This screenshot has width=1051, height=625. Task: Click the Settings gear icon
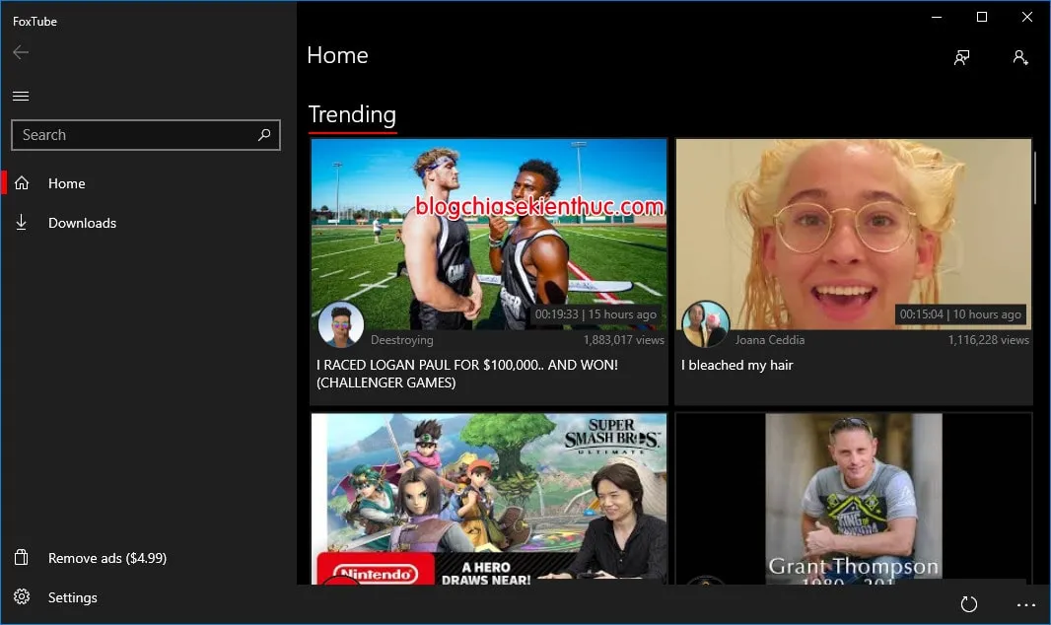[x=22, y=596]
